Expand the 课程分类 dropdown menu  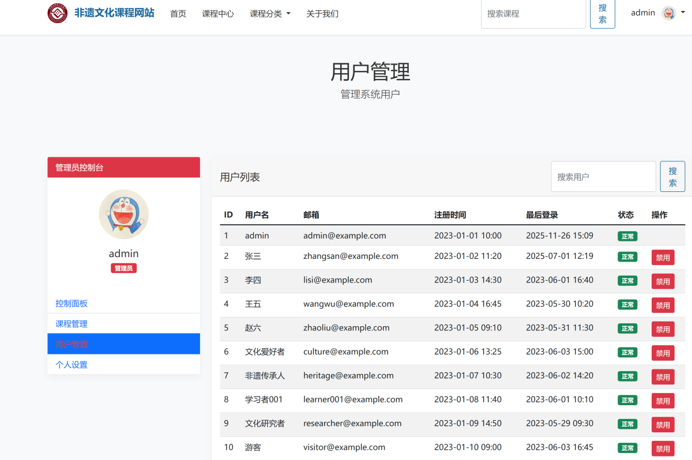pyautogui.click(x=270, y=14)
